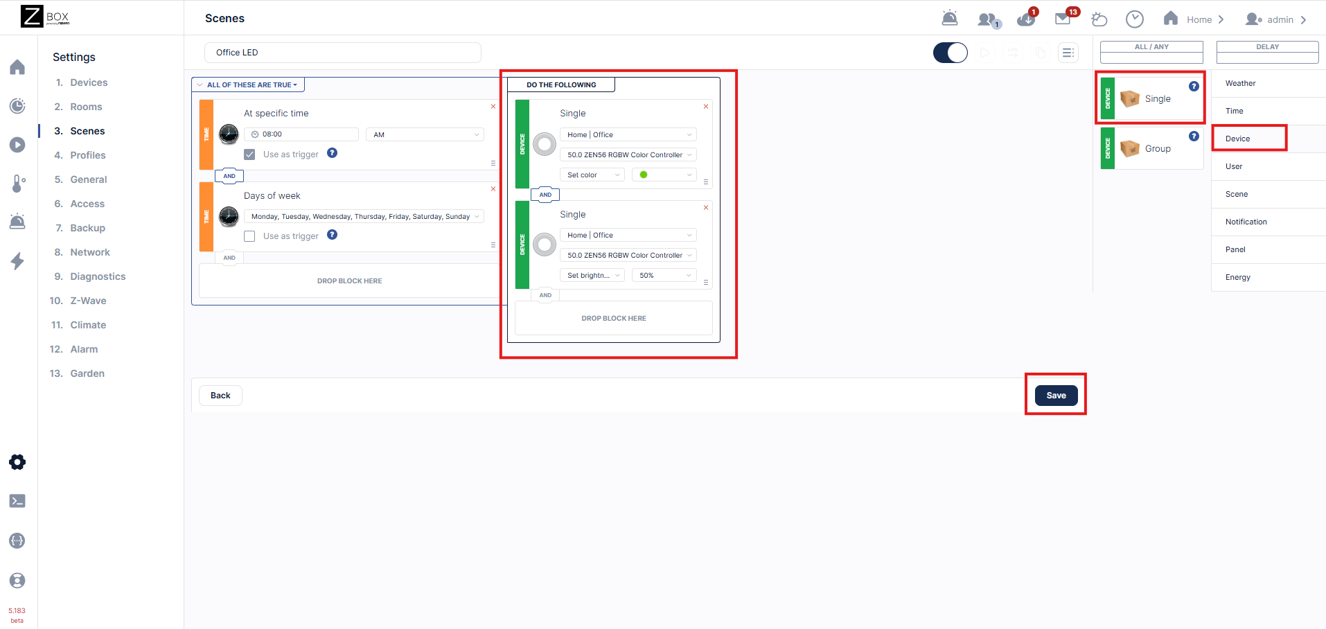This screenshot has height=629, width=1326.
Task: Click the Save button
Action: pos(1056,395)
